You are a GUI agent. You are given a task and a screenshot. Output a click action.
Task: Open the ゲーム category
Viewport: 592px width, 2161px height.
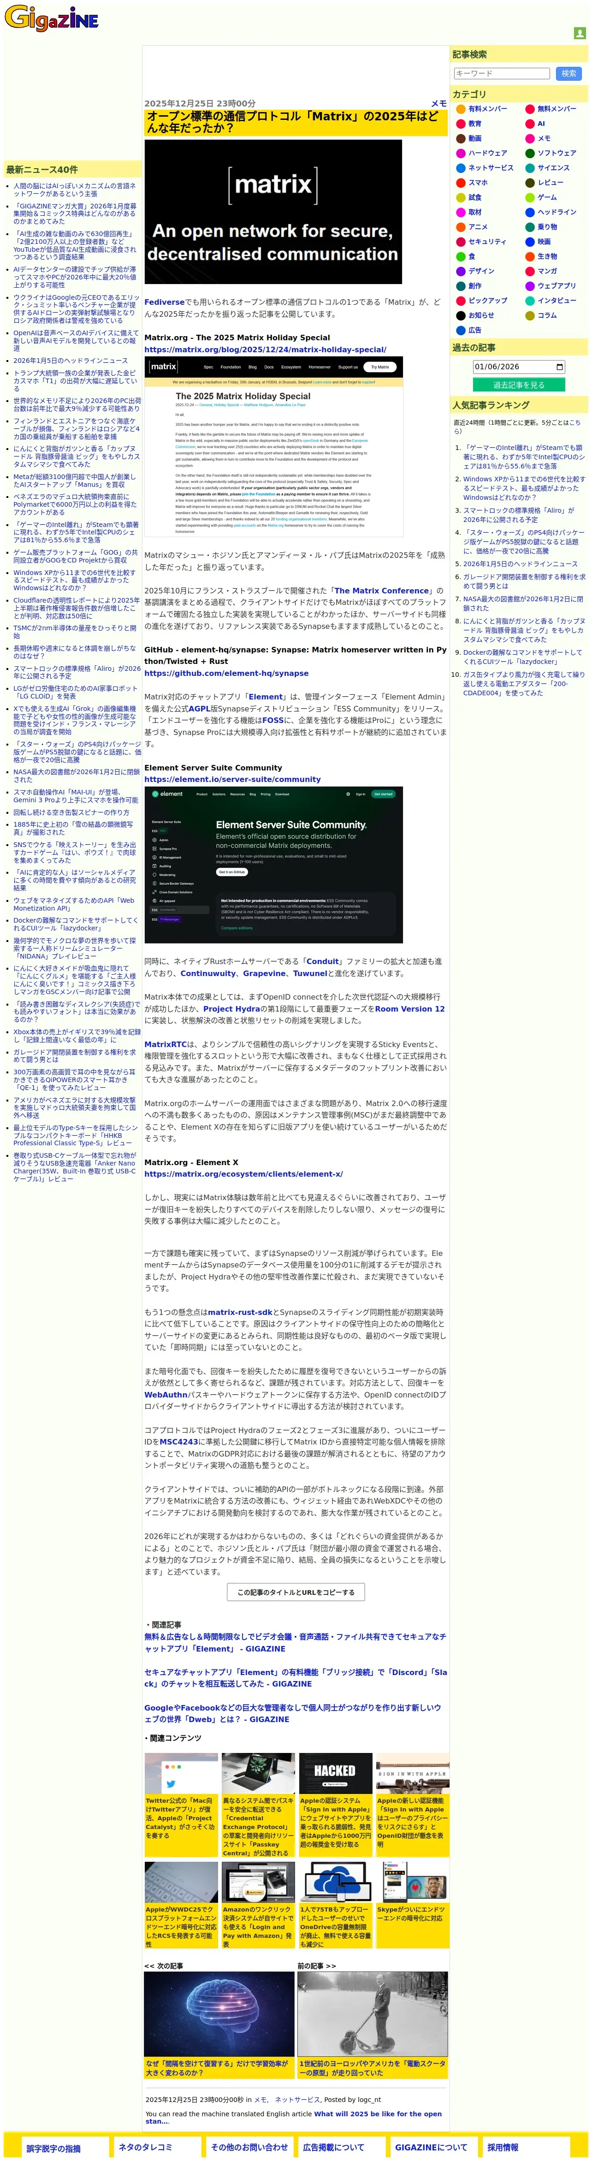[547, 198]
